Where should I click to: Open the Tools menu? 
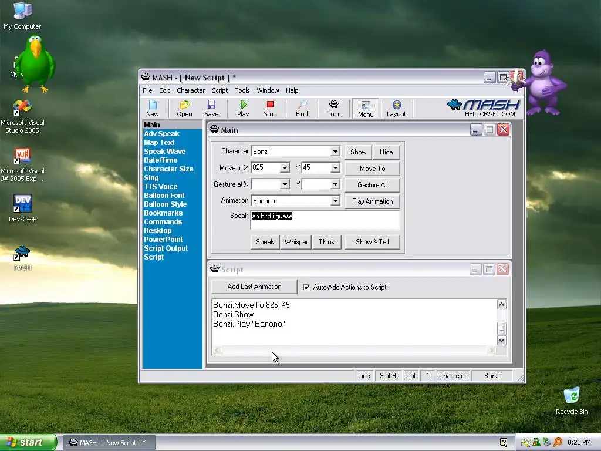pos(242,90)
